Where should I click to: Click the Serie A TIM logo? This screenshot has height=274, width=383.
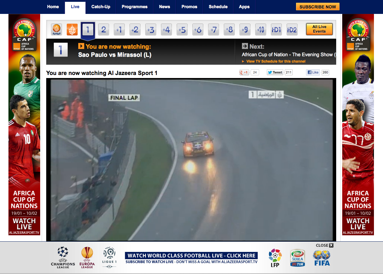coord(298,258)
